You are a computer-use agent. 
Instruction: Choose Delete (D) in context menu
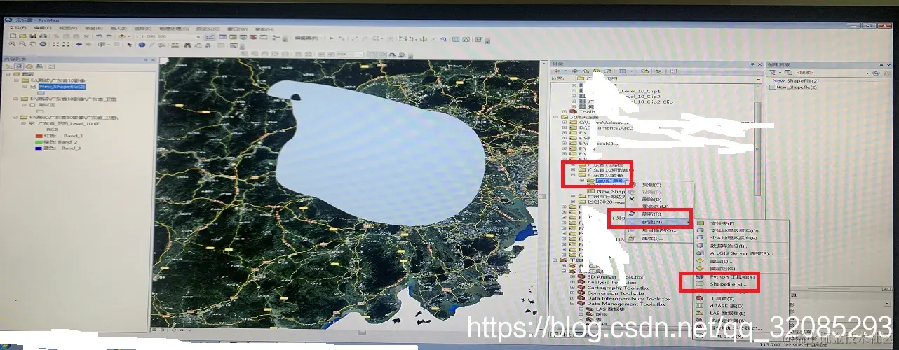point(651,199)
